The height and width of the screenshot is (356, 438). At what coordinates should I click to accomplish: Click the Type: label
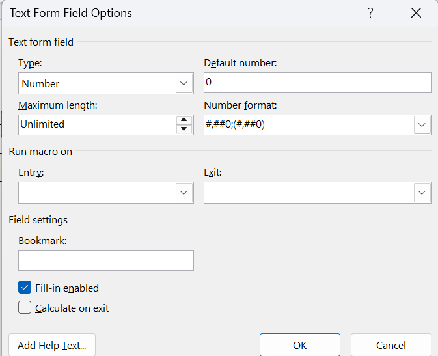click(x=30, y=63)
